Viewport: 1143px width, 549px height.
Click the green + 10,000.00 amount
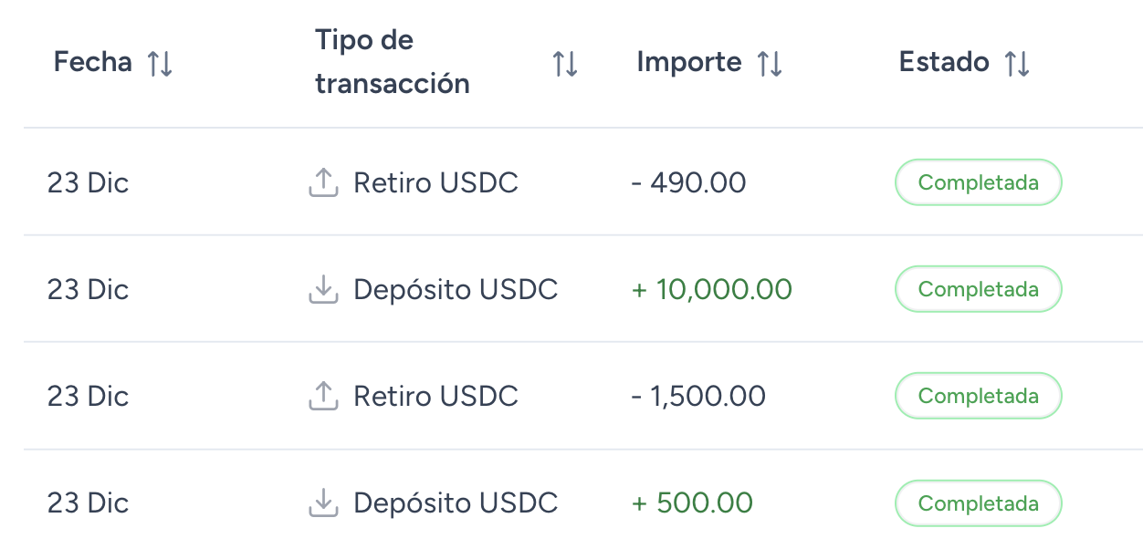pos(711,288)
